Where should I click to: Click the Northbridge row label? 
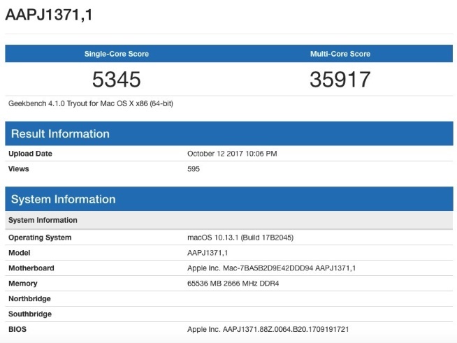(x=30, y=299)
